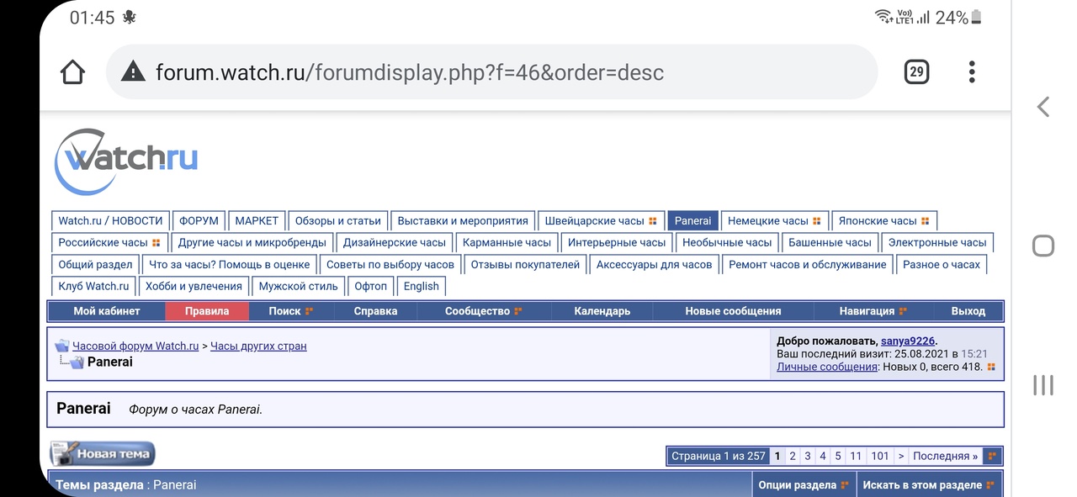Click the Часы других стран breadcrumb

click(x=258, y=346)
